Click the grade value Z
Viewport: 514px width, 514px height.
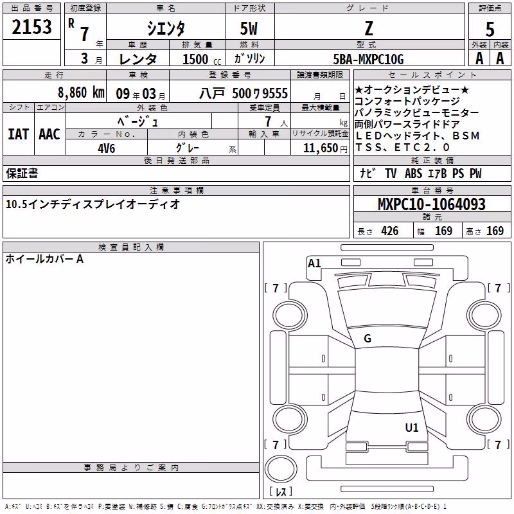point(369,28)
